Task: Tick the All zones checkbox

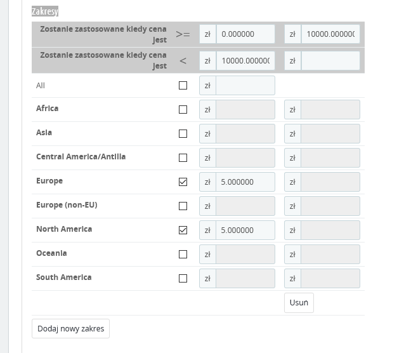Action: [183, 86]
